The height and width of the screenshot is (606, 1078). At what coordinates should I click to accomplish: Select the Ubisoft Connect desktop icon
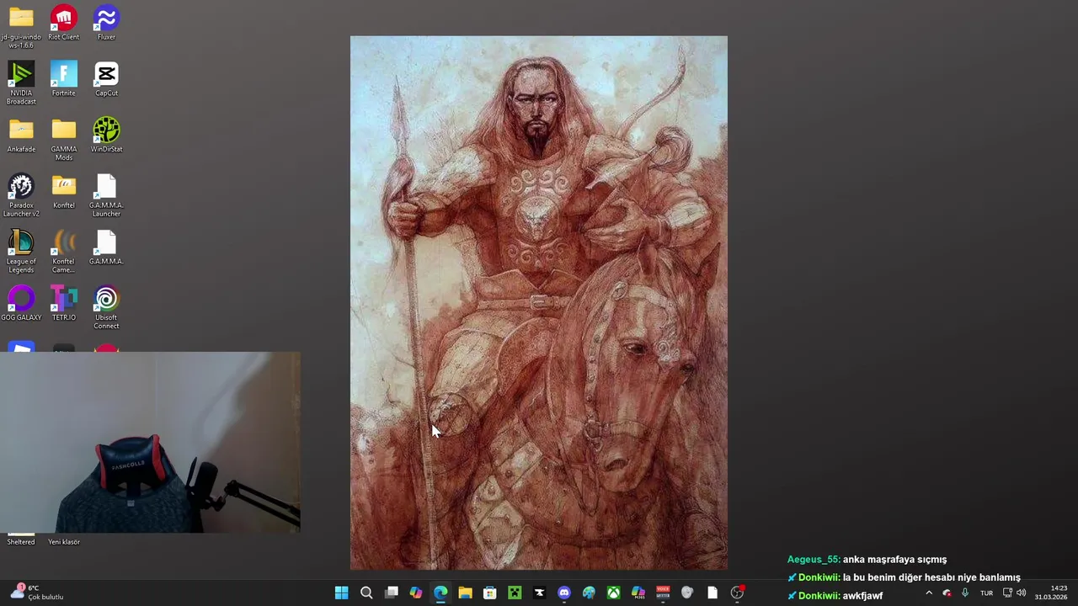pyautogui.click(x=106, y=308)
